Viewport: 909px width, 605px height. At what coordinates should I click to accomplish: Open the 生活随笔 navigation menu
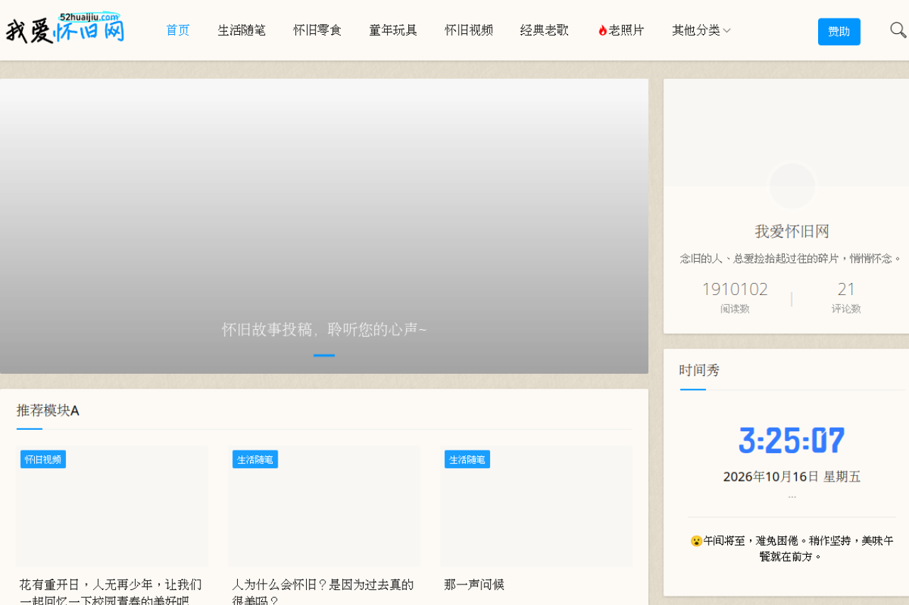coord(241,30)
